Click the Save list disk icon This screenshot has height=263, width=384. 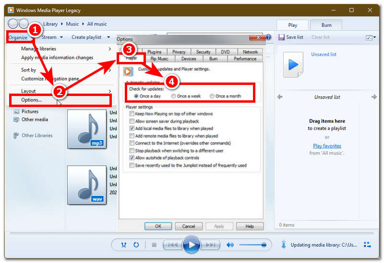pyautogui.click(x=282, y=37)
